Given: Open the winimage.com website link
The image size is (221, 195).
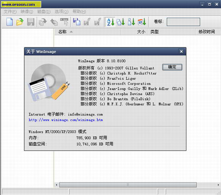Looking at the screenshot, I should tap(66, 120).
